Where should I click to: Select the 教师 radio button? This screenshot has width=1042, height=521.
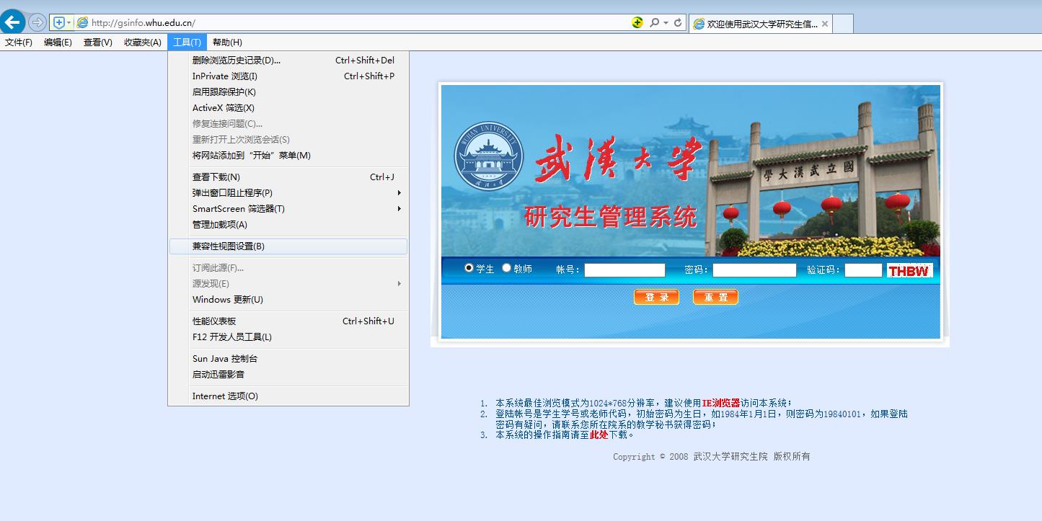[506, 268]
